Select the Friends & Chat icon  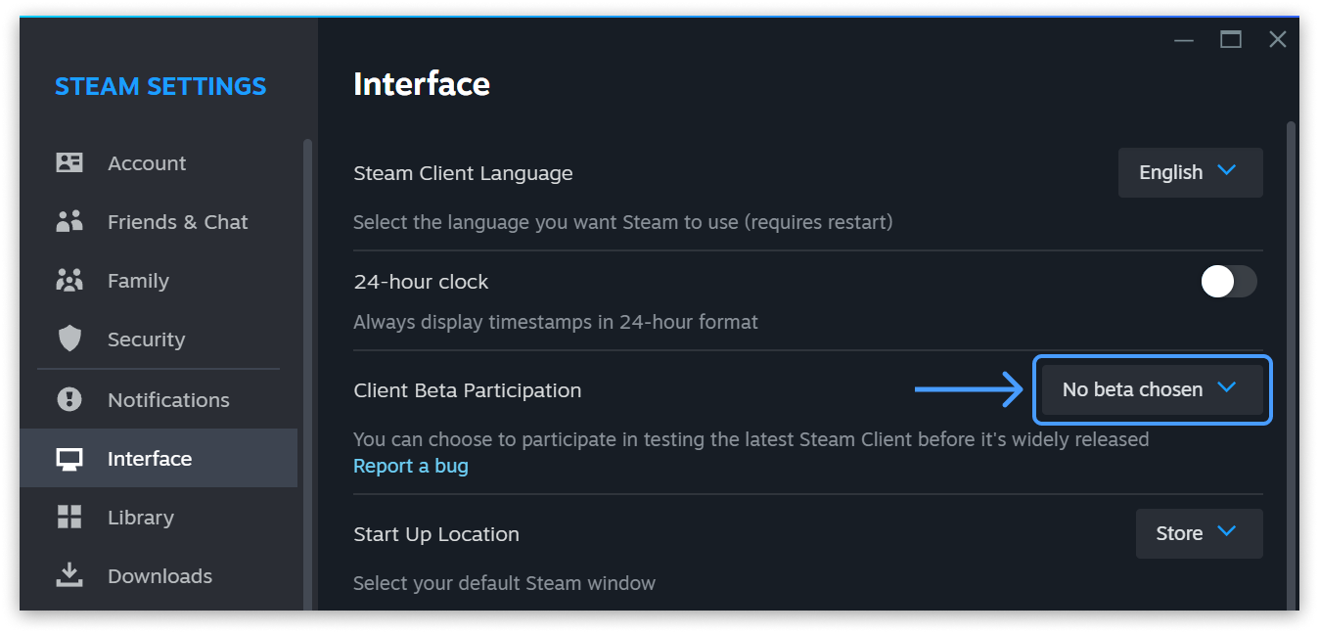click(68, 221)
